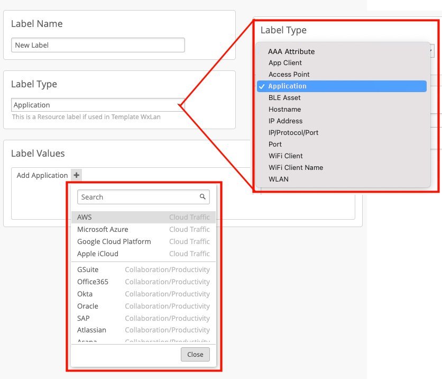Click the Label Name input field
The height and width of the screenshot is (379, 442).
(98, 45)
